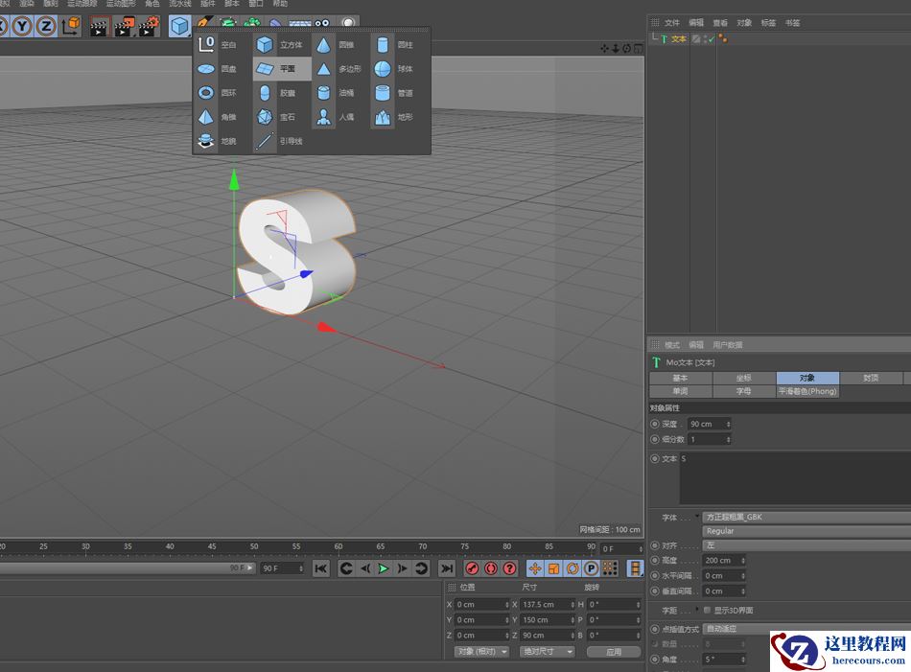Choose the 胶囊 capsule primitive
Viewport: 911px width, 672px height.
267,92
